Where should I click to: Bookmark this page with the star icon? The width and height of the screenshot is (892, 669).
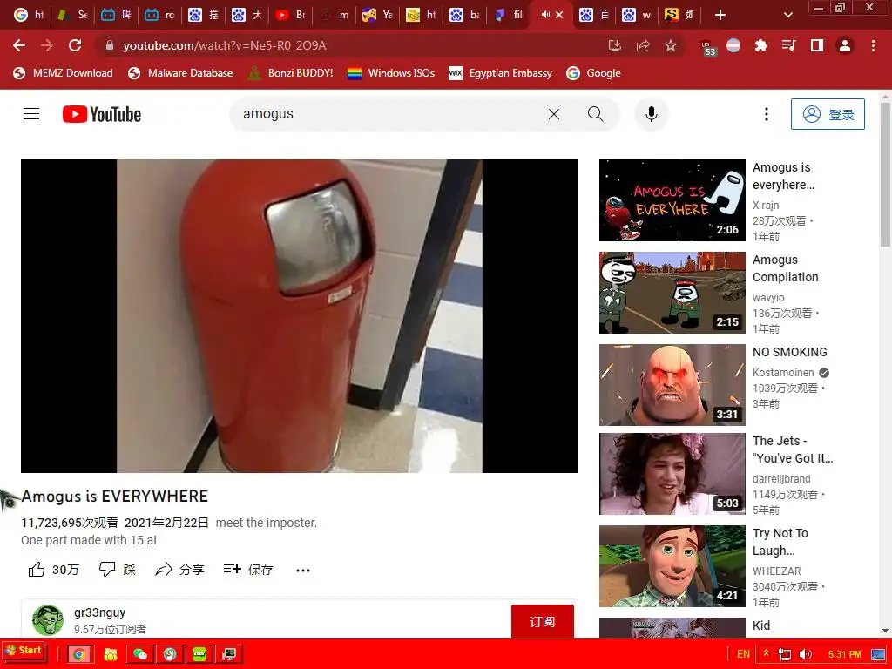pyautogui.click(x=671, y=45)
